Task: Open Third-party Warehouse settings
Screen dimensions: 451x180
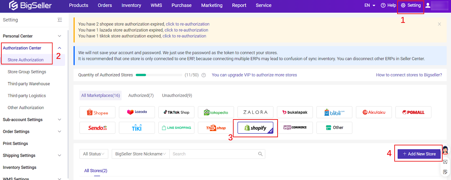Action: click(x=29, y=84)
